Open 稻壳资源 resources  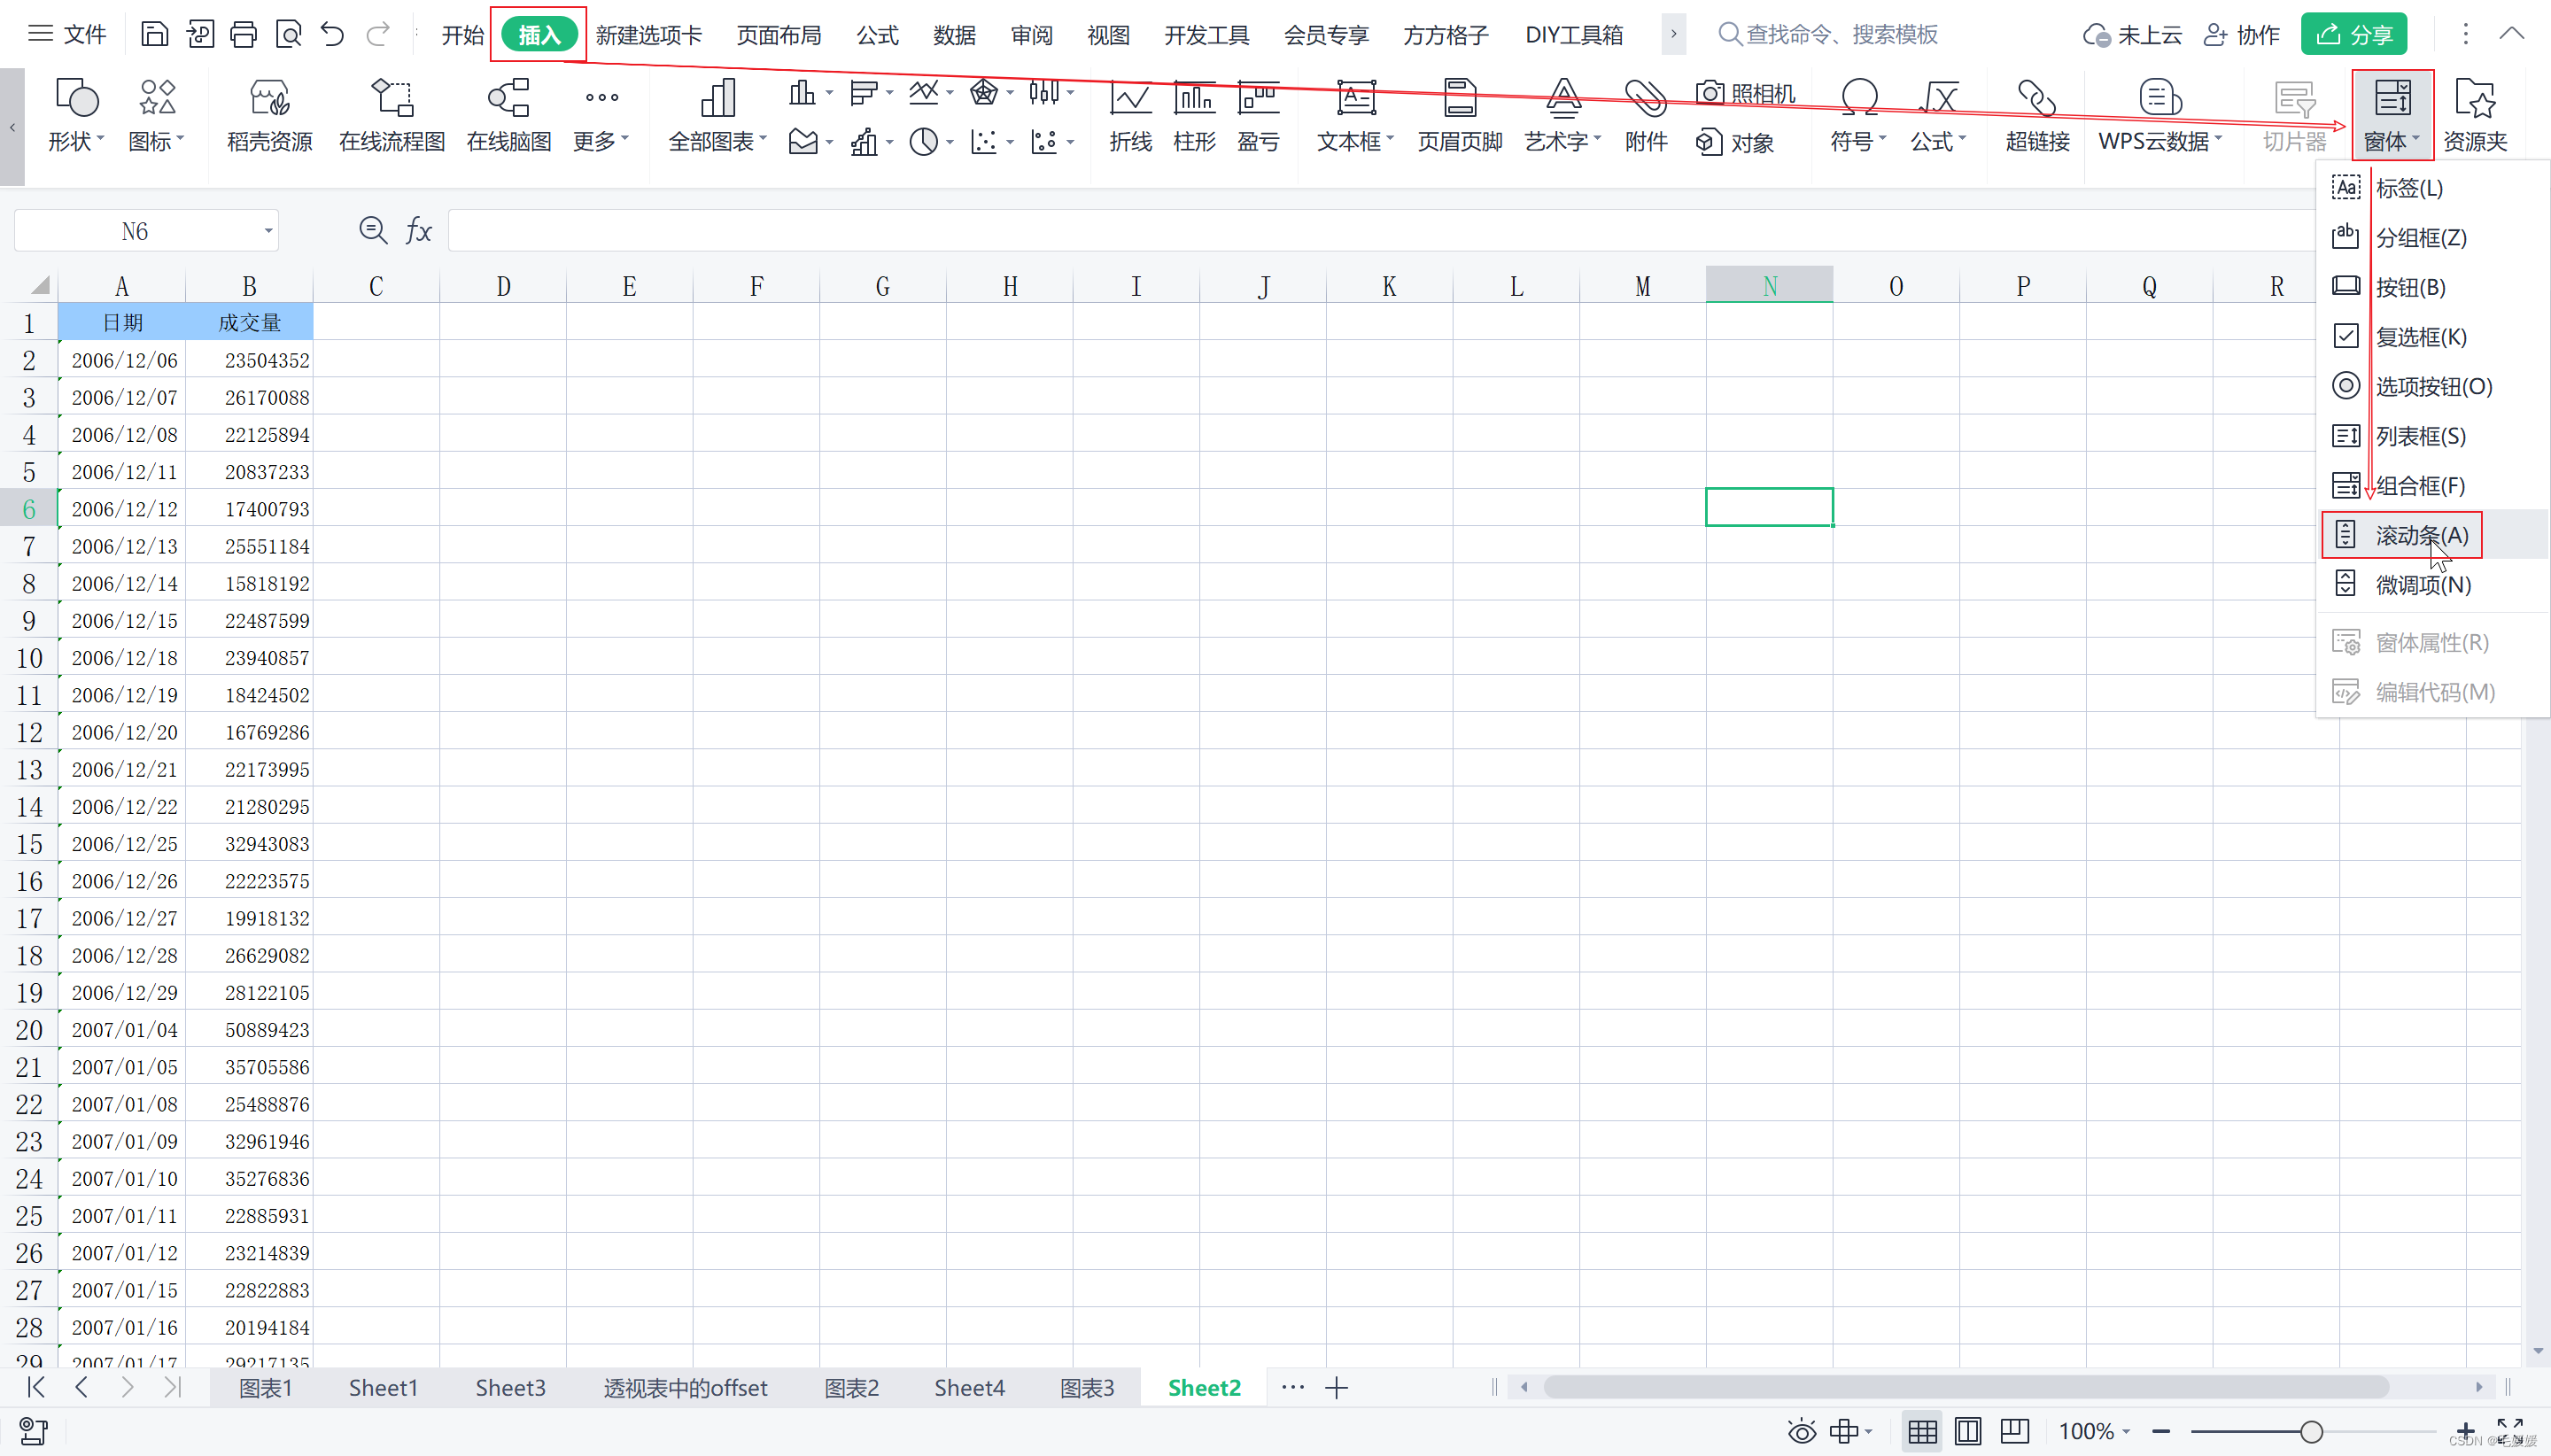pyautogui.click(x=270, y=116)
